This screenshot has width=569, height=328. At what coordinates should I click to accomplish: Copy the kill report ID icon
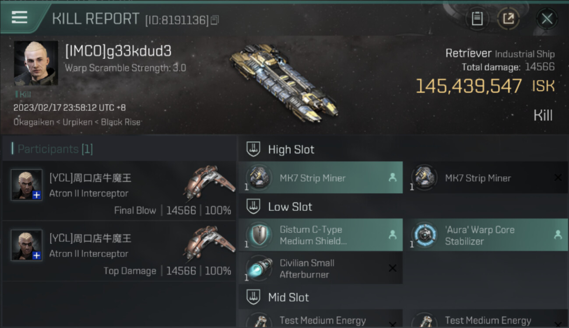214,20
